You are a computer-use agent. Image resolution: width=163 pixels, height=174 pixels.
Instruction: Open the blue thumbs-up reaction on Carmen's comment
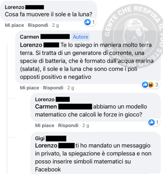pos(145,85)
